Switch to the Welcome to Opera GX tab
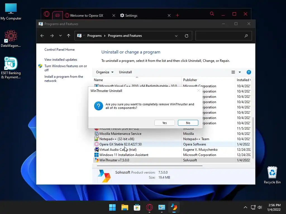Screen dimensions: 286x214 tap(87, 16)
